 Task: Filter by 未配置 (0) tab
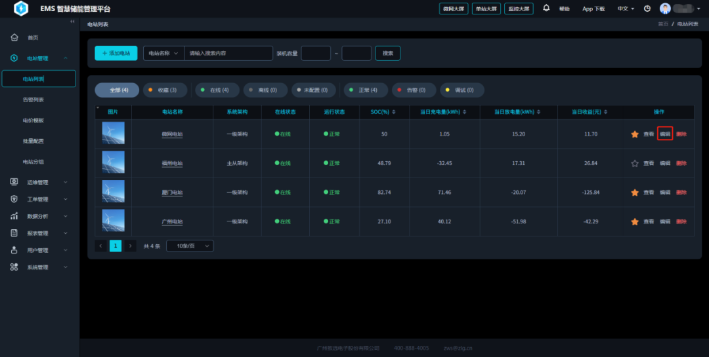[313, 90]
